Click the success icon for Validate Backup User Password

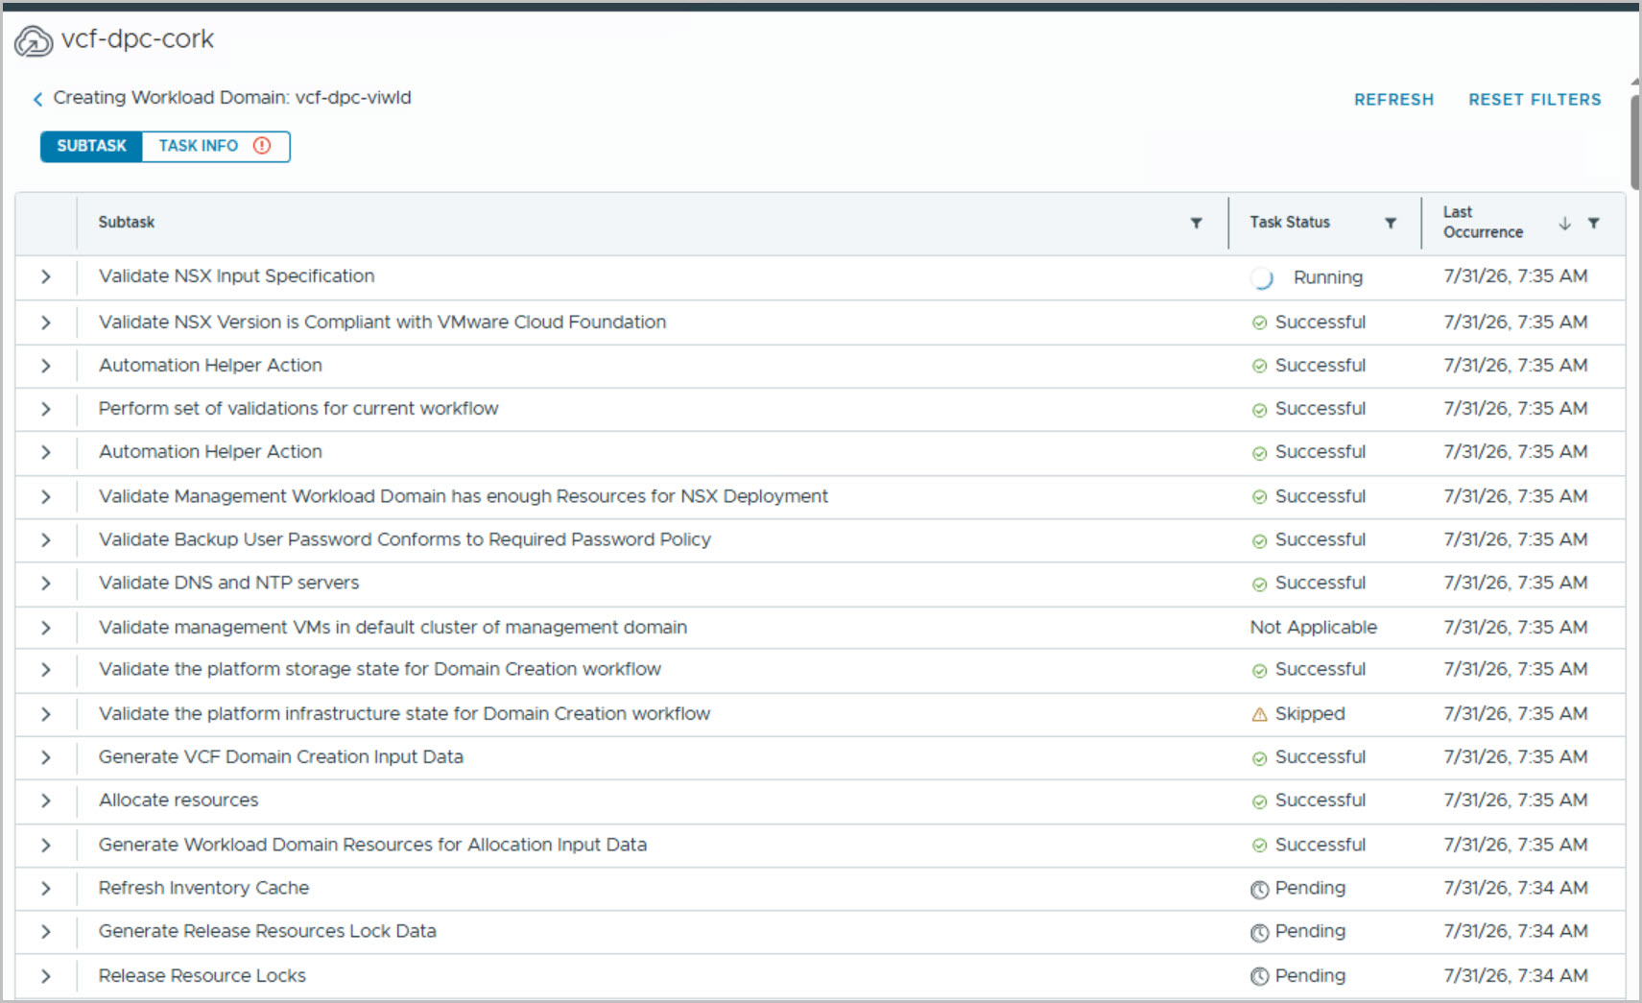click(1259, 540)
